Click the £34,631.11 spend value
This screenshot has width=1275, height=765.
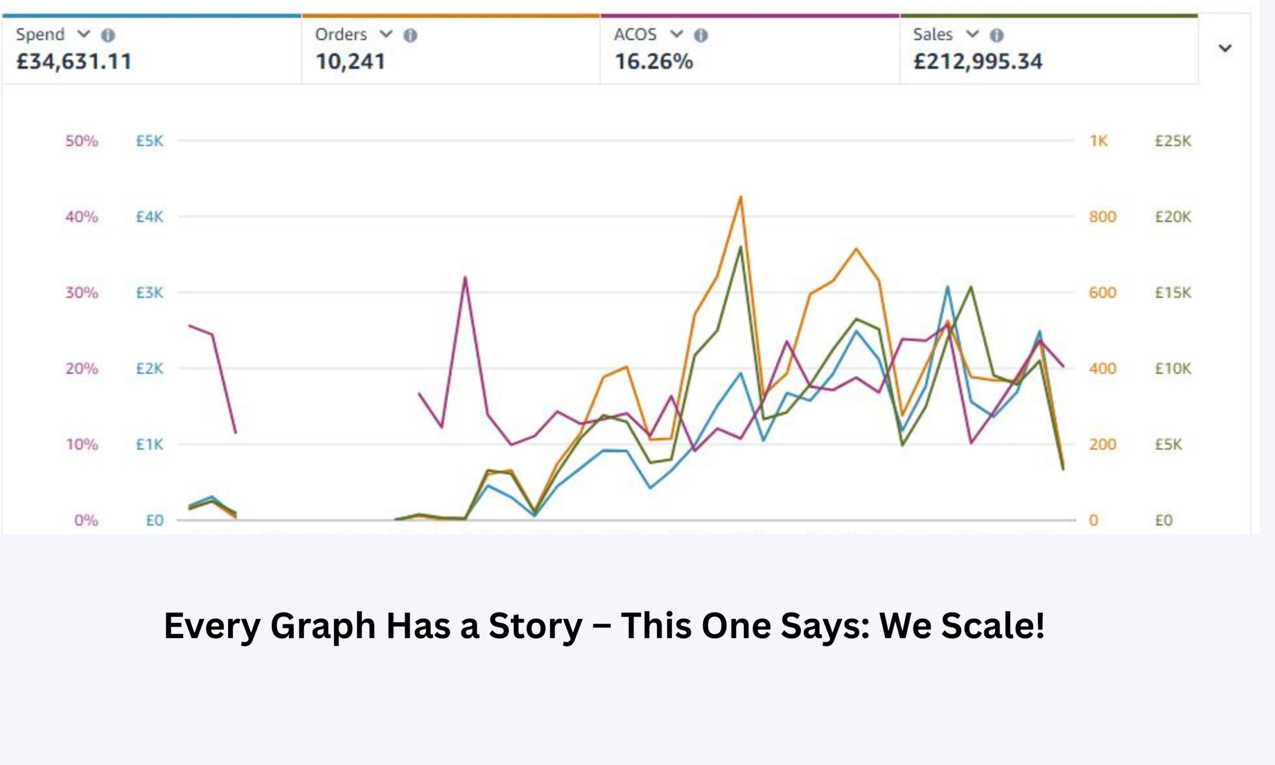tap(74, 62)
